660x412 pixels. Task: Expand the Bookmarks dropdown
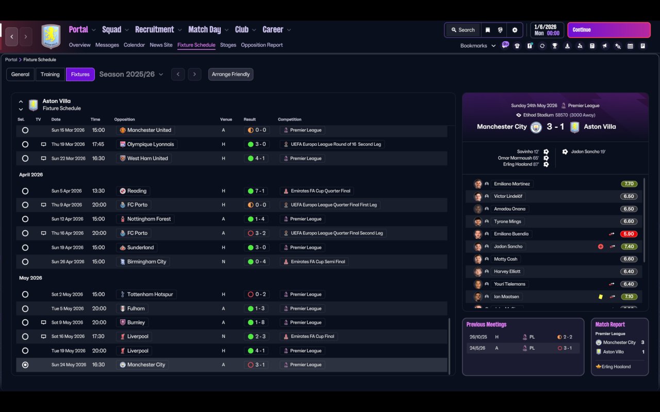coord(477,46)
